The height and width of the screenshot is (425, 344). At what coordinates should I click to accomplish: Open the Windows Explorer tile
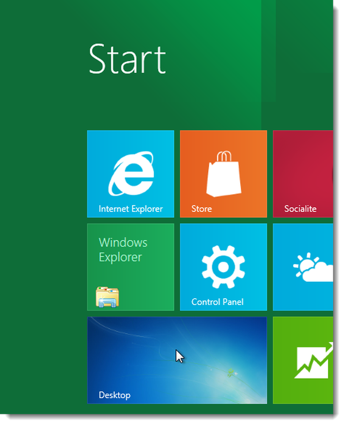pyautogui.click(x=130, y=267)
